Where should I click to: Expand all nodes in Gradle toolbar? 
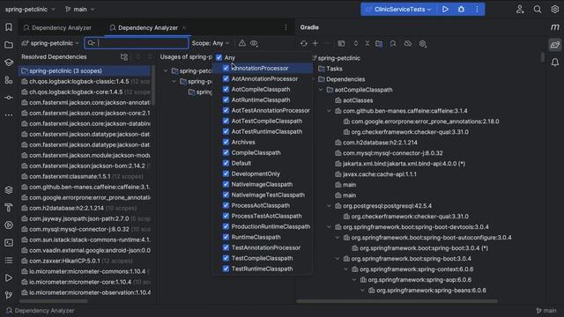pos(356,43)
